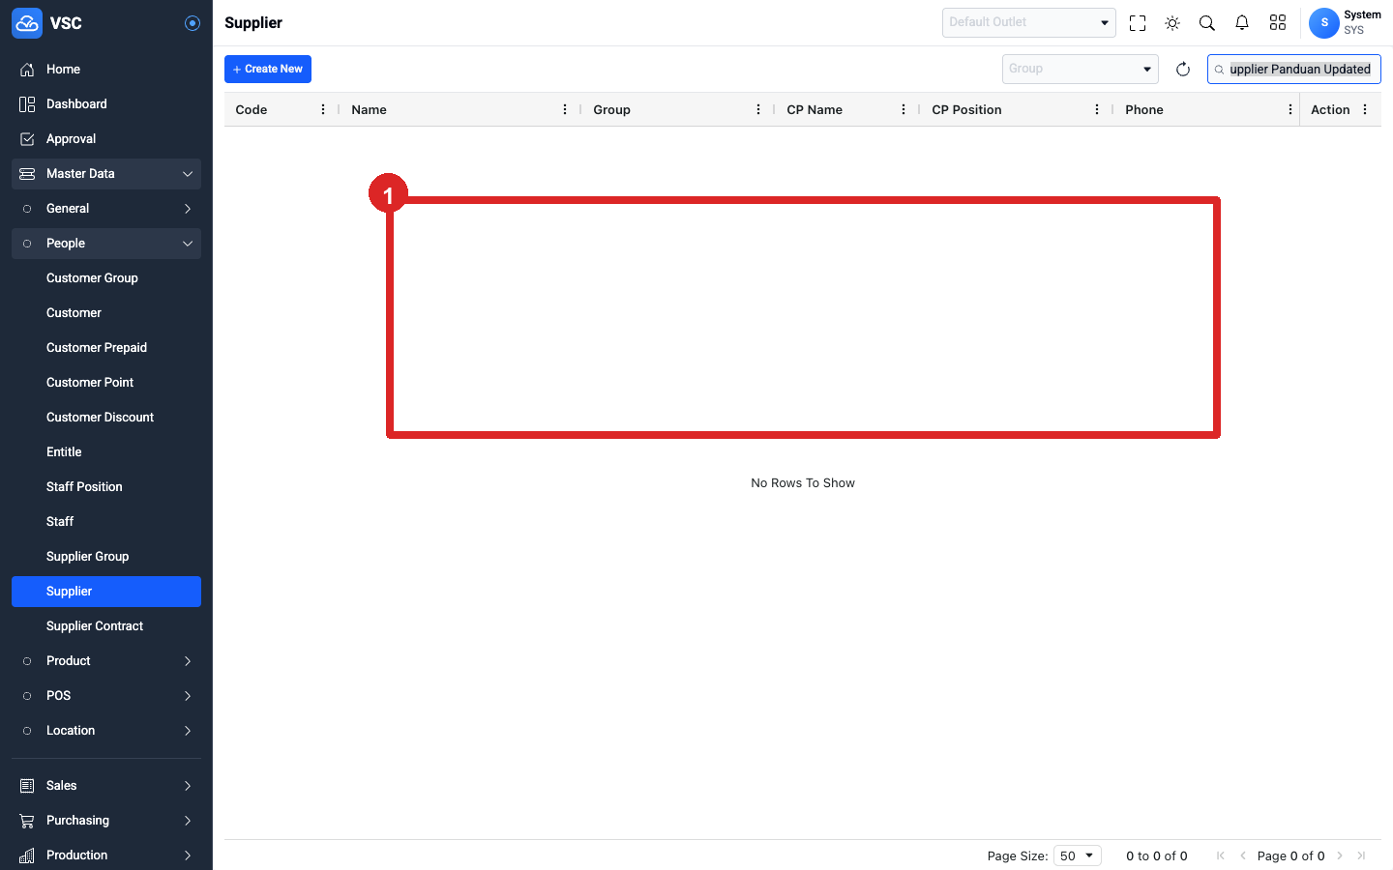Go to previous page icon
This screenshot has width=1393, height=870.
click(x=1243, y=855)
